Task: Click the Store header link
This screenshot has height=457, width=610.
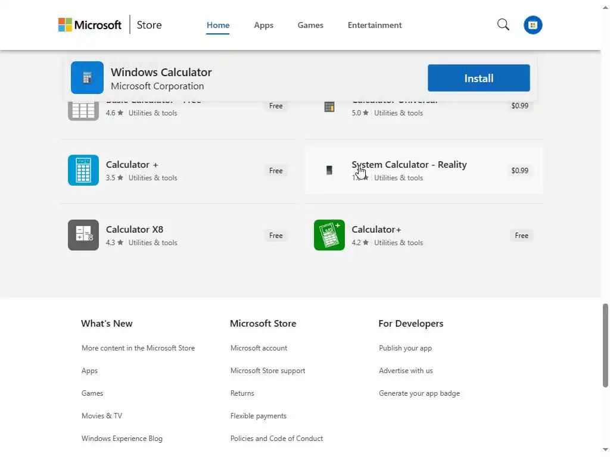Action: (x=149, y=25)
